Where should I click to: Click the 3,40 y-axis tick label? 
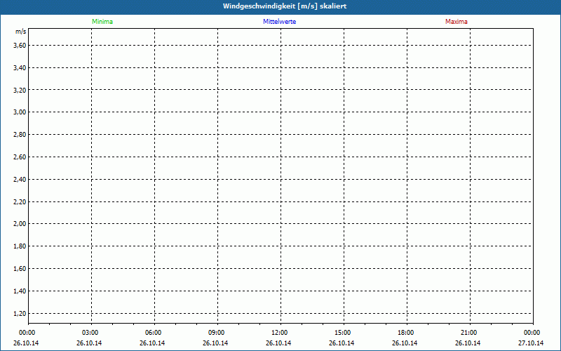(20, 68)
